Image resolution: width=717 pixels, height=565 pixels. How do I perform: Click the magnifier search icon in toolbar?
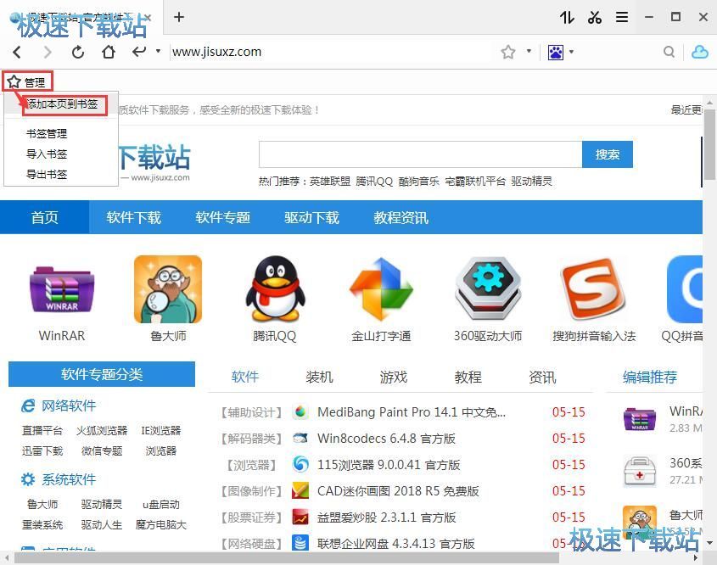tap(669, 52)
